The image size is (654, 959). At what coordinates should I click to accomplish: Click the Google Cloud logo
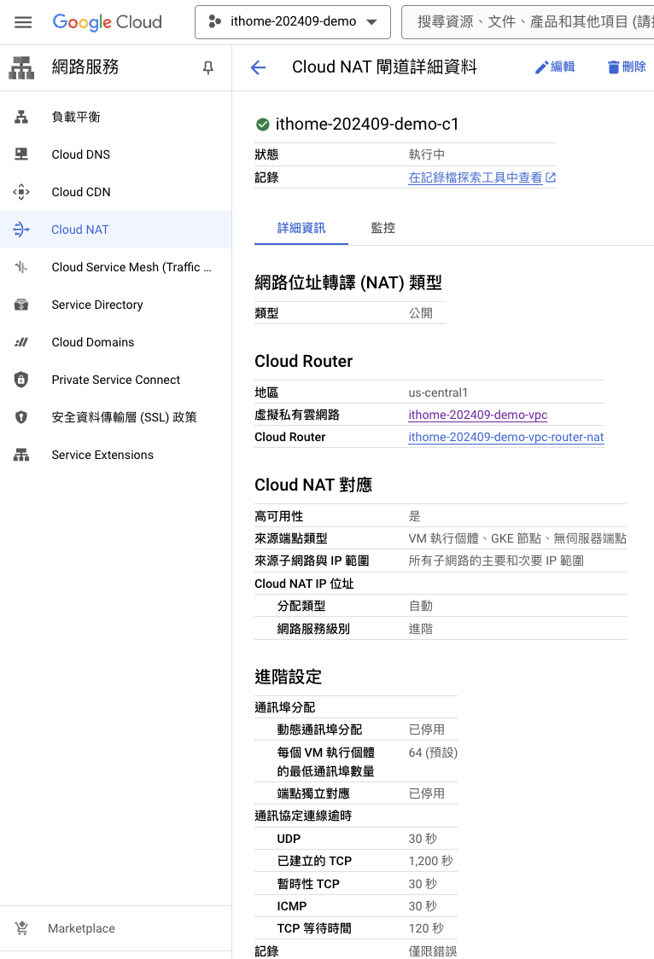pos(107,22)
